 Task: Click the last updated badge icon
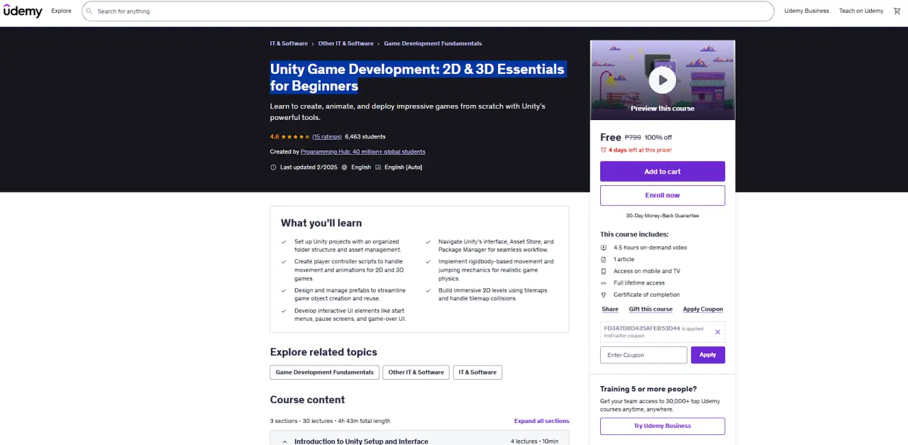pyautogui.click(x=273, y=167)
